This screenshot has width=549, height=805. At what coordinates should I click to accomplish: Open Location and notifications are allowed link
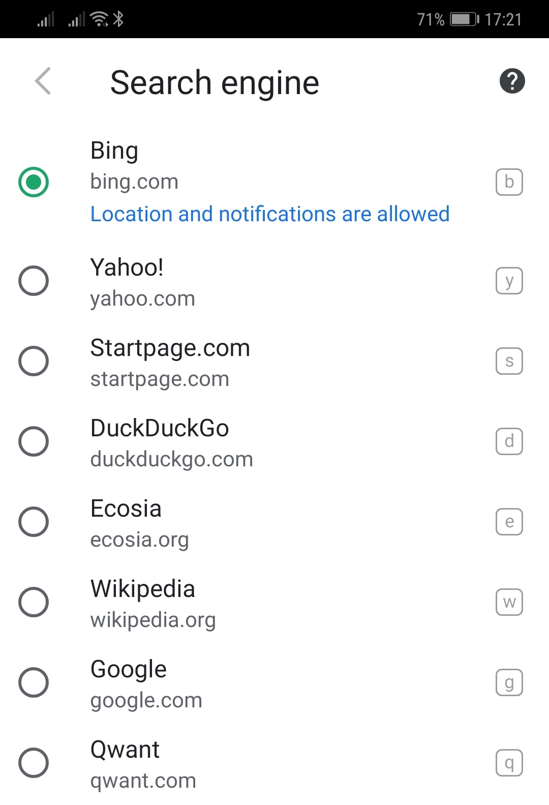point(270,214)
